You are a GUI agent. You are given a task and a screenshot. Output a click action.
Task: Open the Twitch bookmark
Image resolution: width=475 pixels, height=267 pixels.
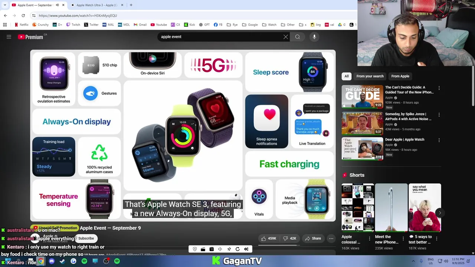73,25
